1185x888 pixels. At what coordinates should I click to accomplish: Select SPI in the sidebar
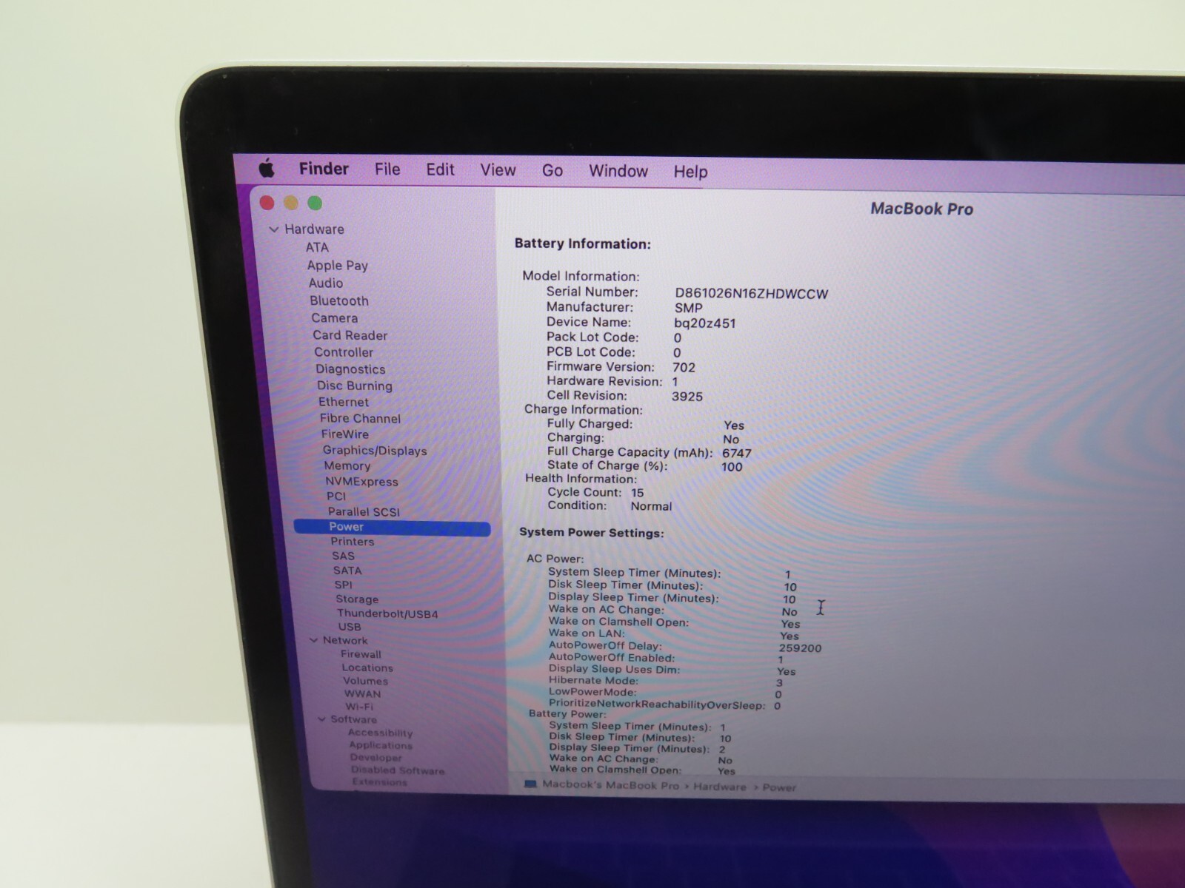[x=344, y=585]
